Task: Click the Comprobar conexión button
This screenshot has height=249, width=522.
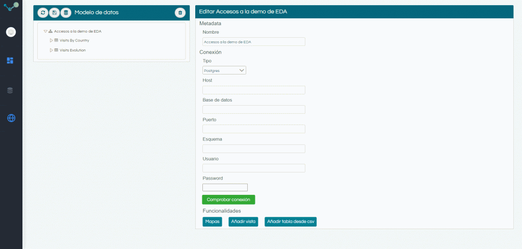Action: pos(228,200)
